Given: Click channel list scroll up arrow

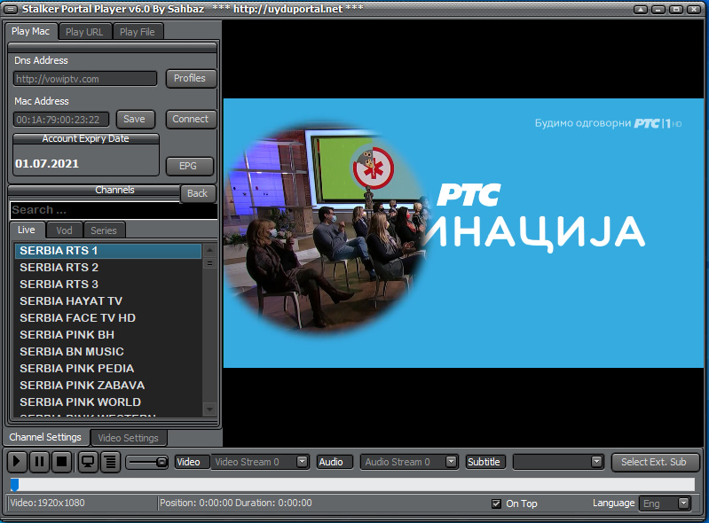Looking at the screenshot, I should point(209,250).
